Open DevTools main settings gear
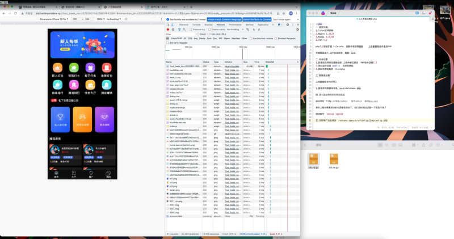 pyautogui.click(x=288, y=24)
